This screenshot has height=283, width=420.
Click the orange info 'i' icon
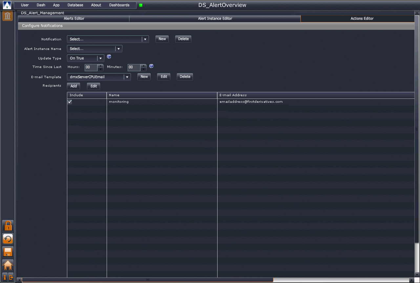coord(5,277)
